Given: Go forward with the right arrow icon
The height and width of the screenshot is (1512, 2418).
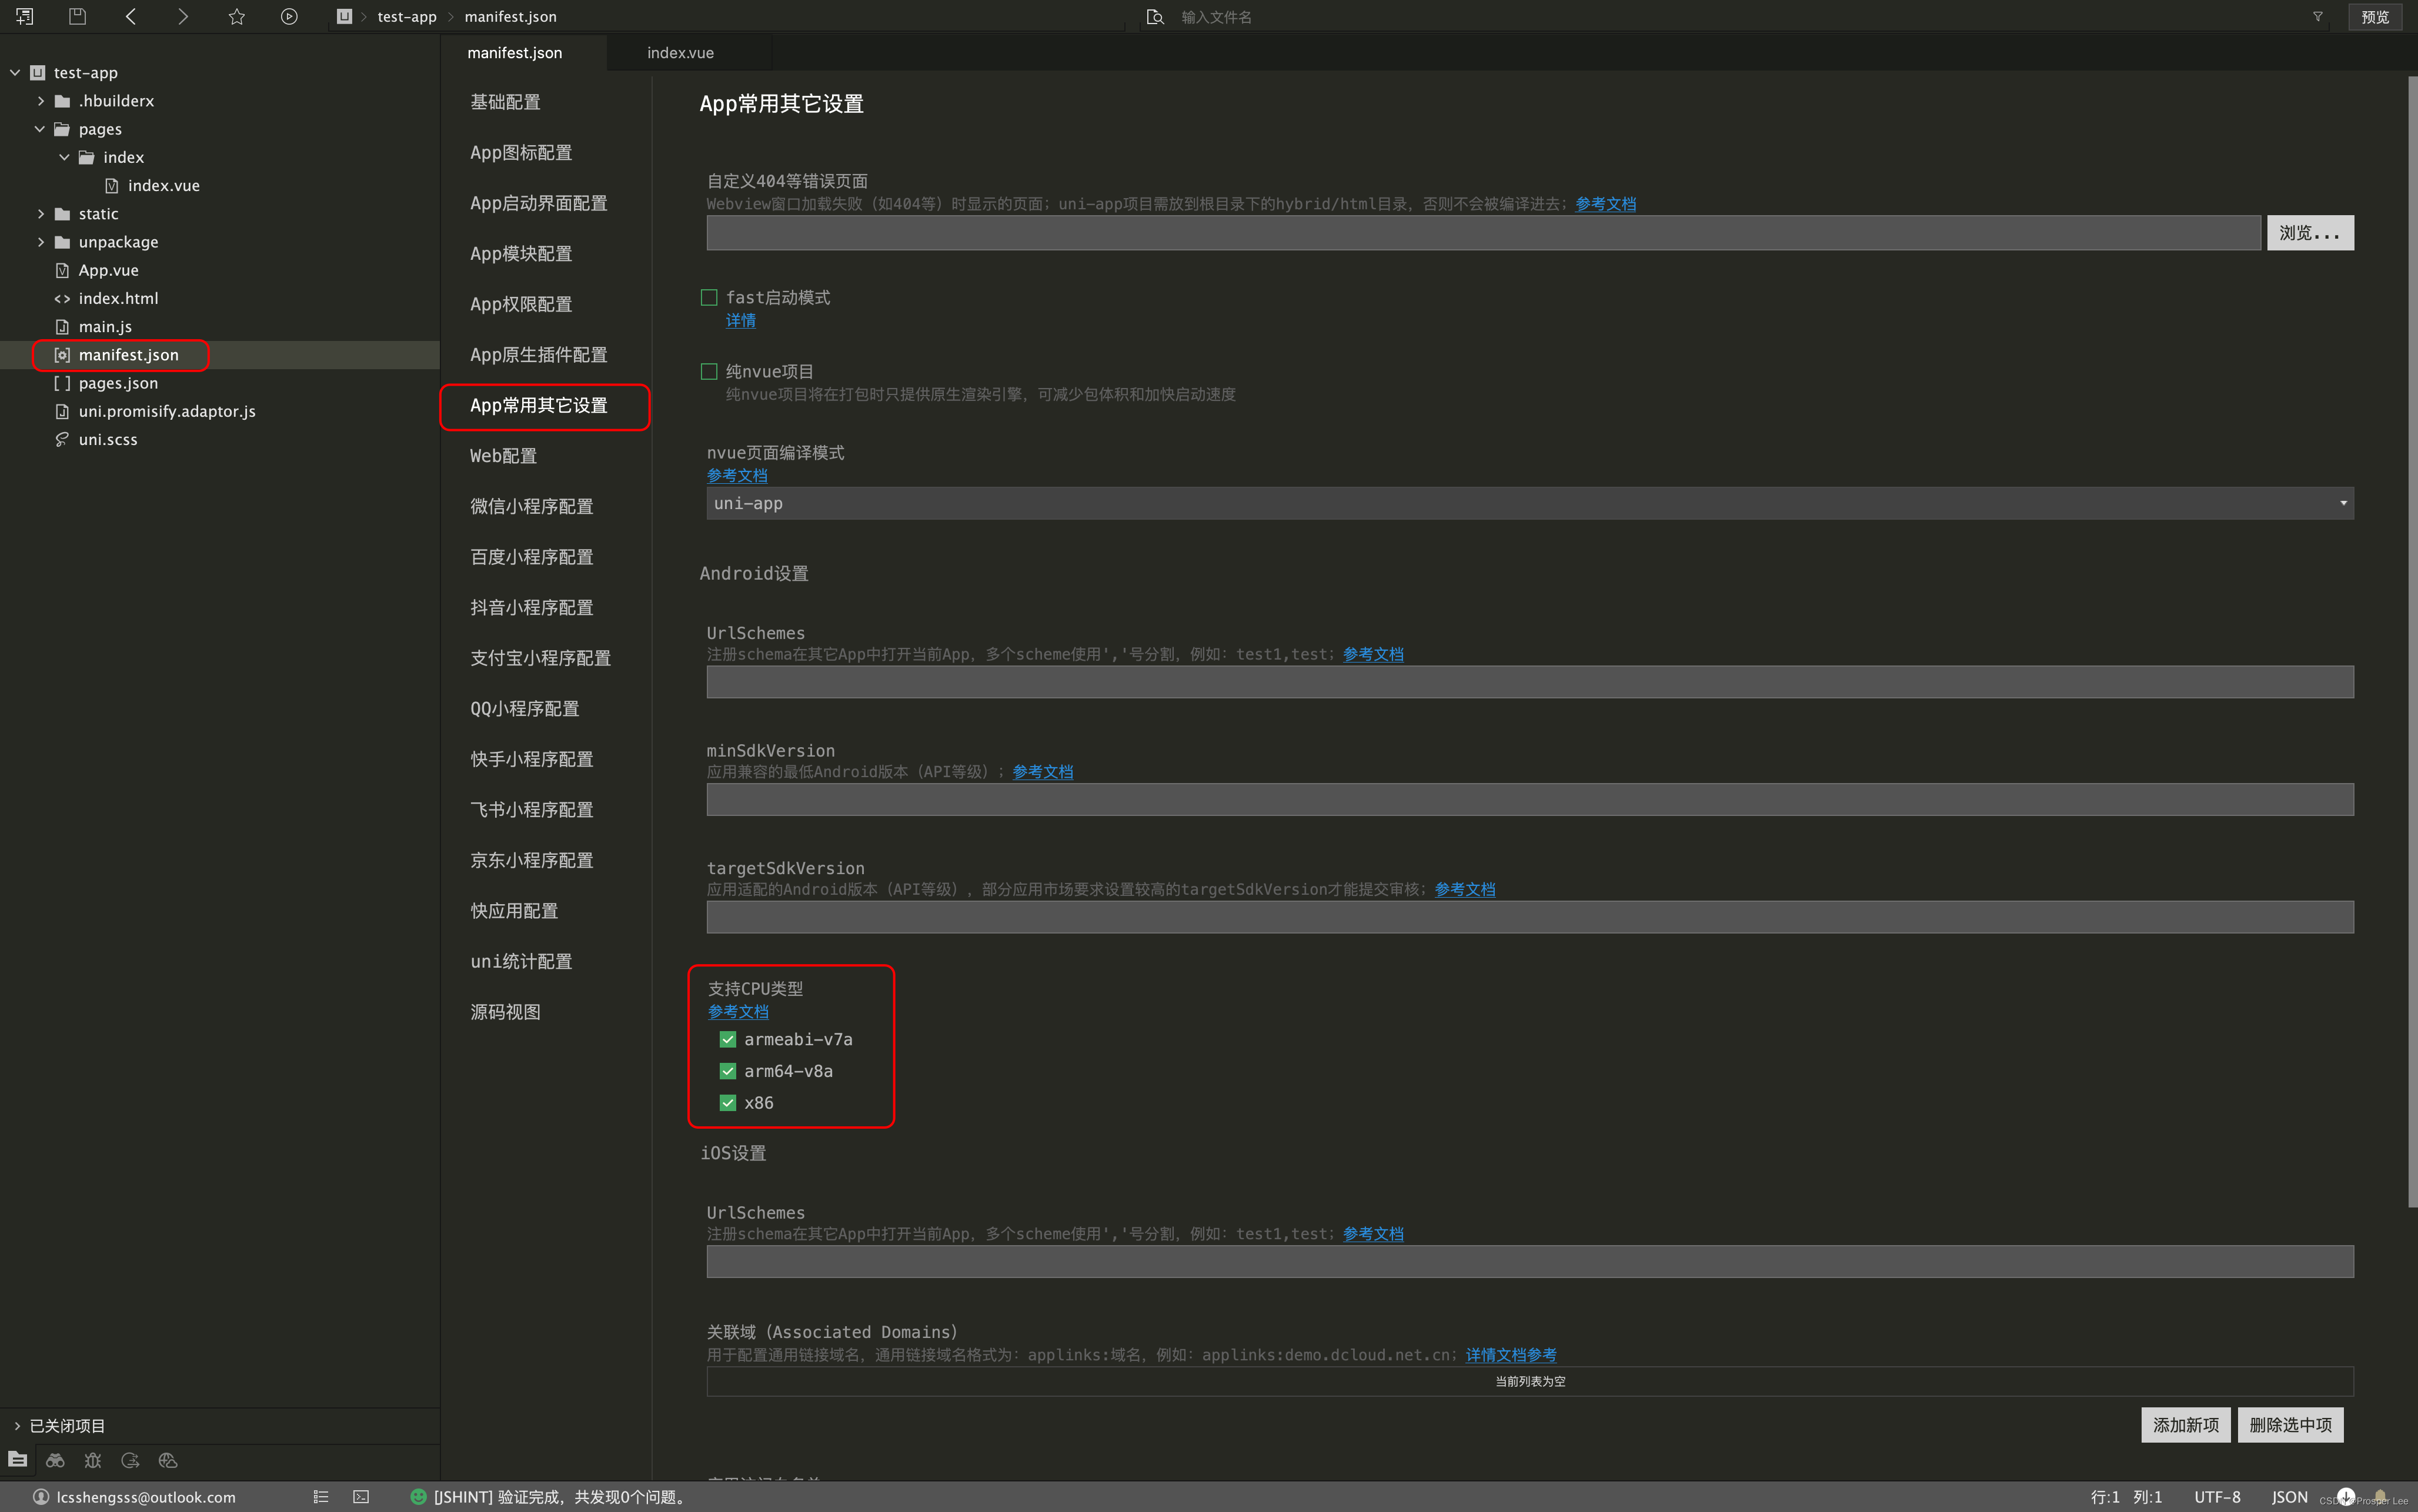Looking at the screenshot, I should (x=183, y=16).
